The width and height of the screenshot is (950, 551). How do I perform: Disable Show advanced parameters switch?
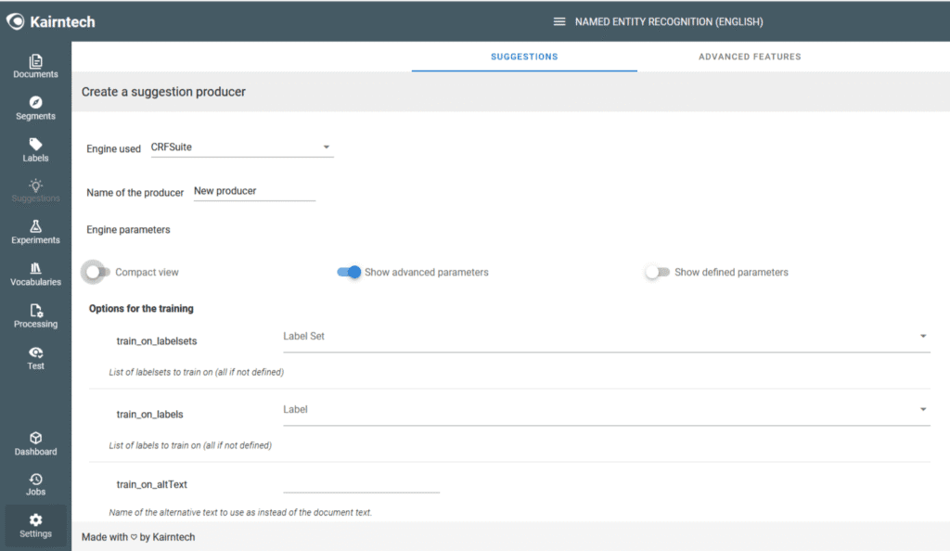tap(349, 272)
